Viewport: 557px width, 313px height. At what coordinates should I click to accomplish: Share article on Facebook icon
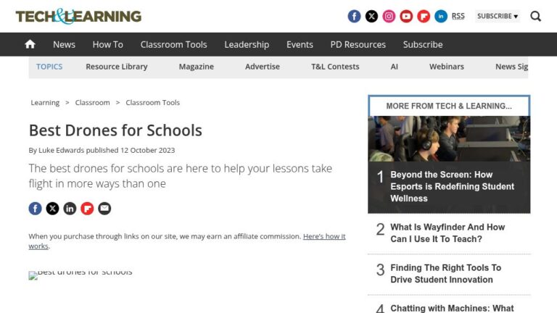[35, 209]
